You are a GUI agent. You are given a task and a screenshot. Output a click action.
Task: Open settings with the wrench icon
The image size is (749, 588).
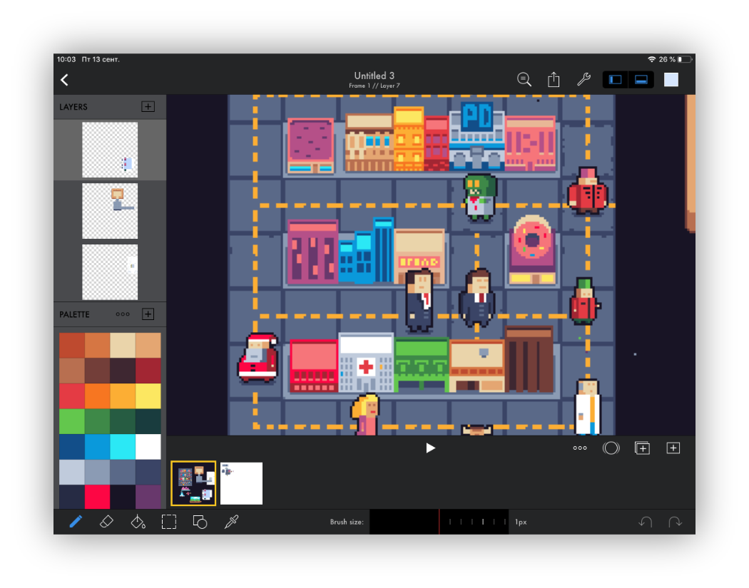pyautogui.click(x=584, y=79)
